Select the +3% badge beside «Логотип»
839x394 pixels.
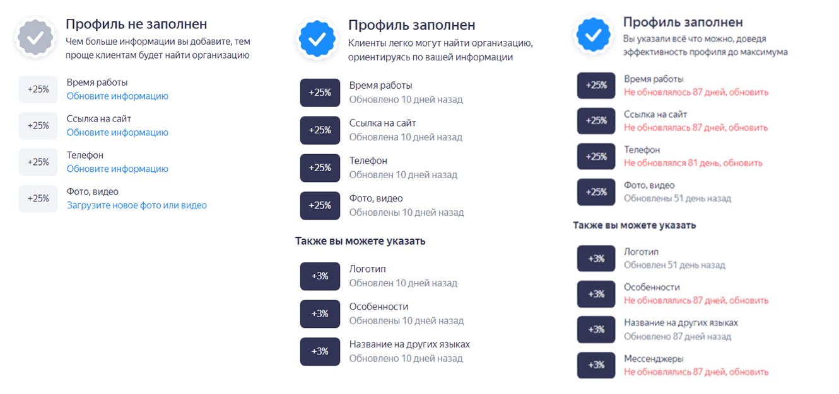point(320,276)
